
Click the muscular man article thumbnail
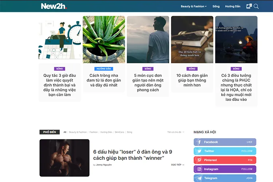(64, 158)
